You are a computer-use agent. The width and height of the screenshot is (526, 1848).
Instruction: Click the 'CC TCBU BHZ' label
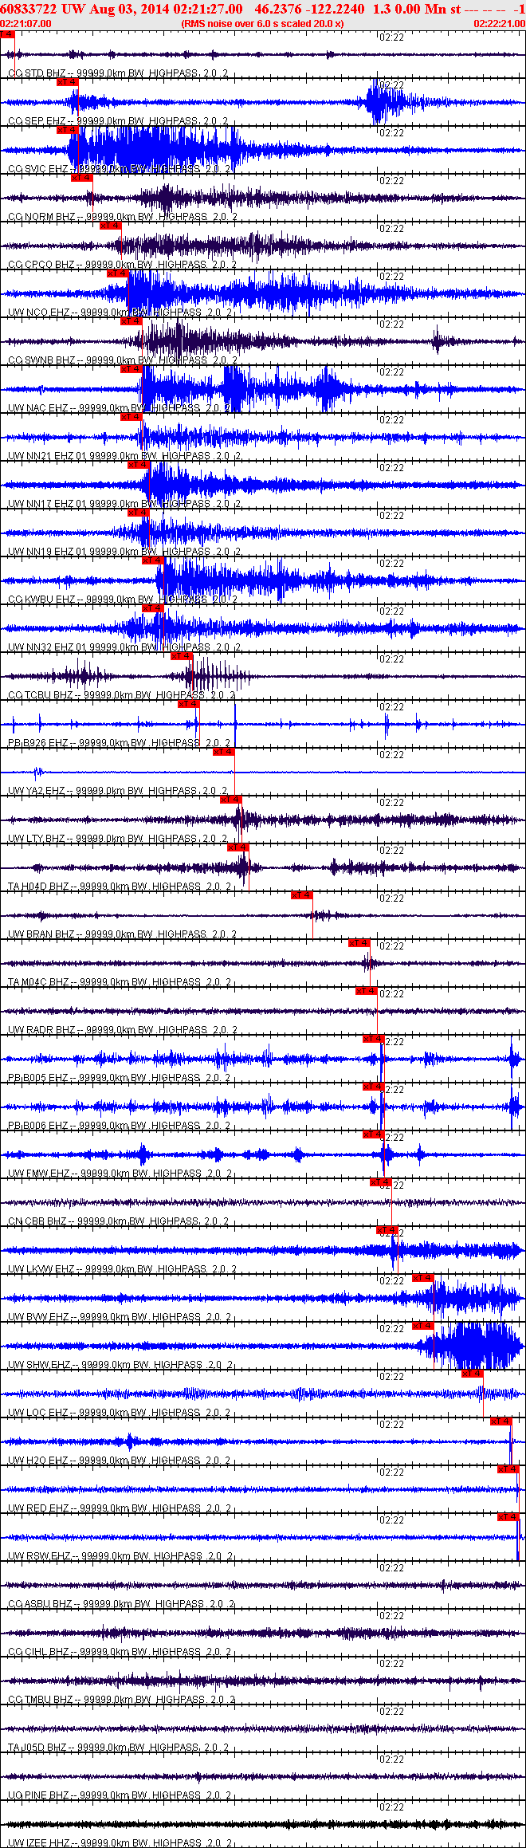[x=41, y=695]
